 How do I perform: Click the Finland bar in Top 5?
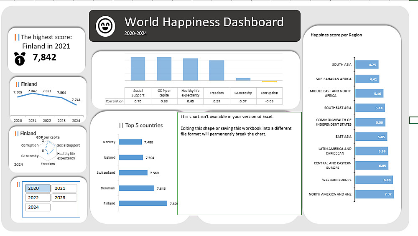pyautogui.click(x=143, y=203)
